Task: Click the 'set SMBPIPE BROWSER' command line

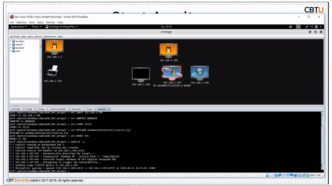Action: click(53, 118)
